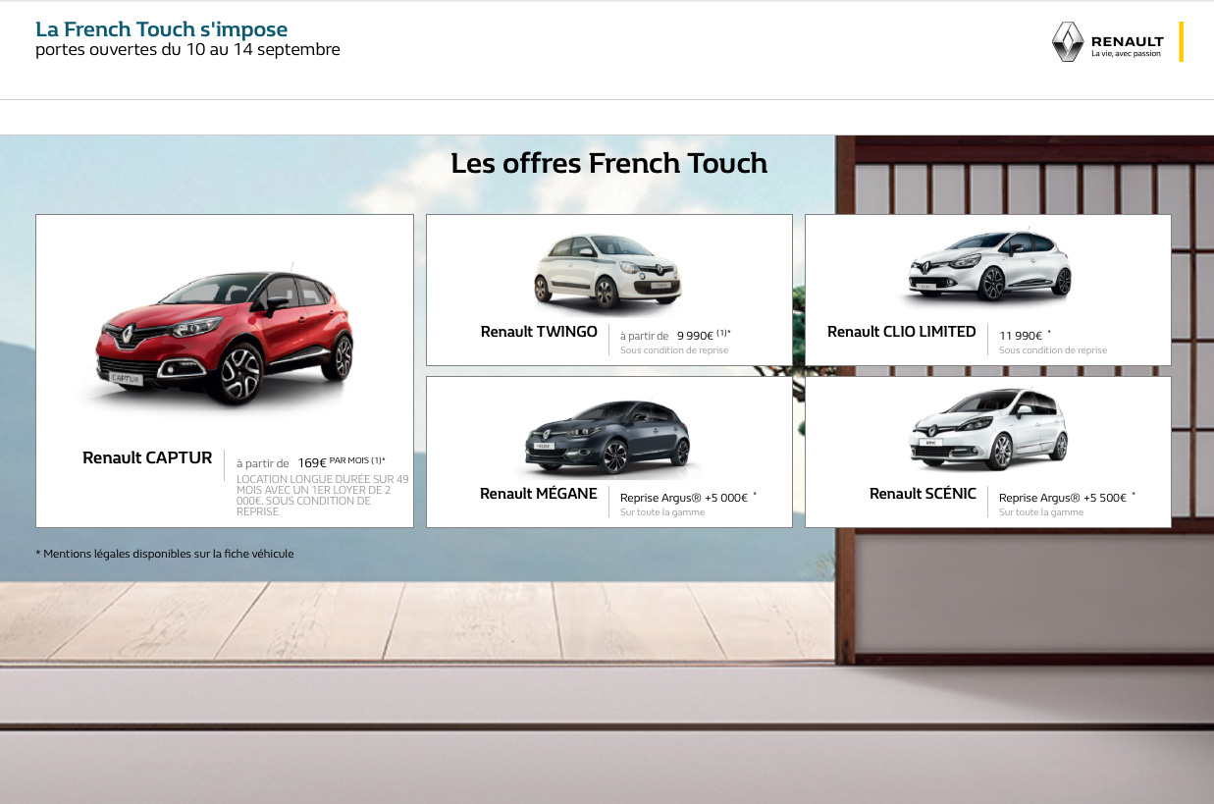
Task: Open the Renault CLIO LIMITED car image
Action: (989, 265)
